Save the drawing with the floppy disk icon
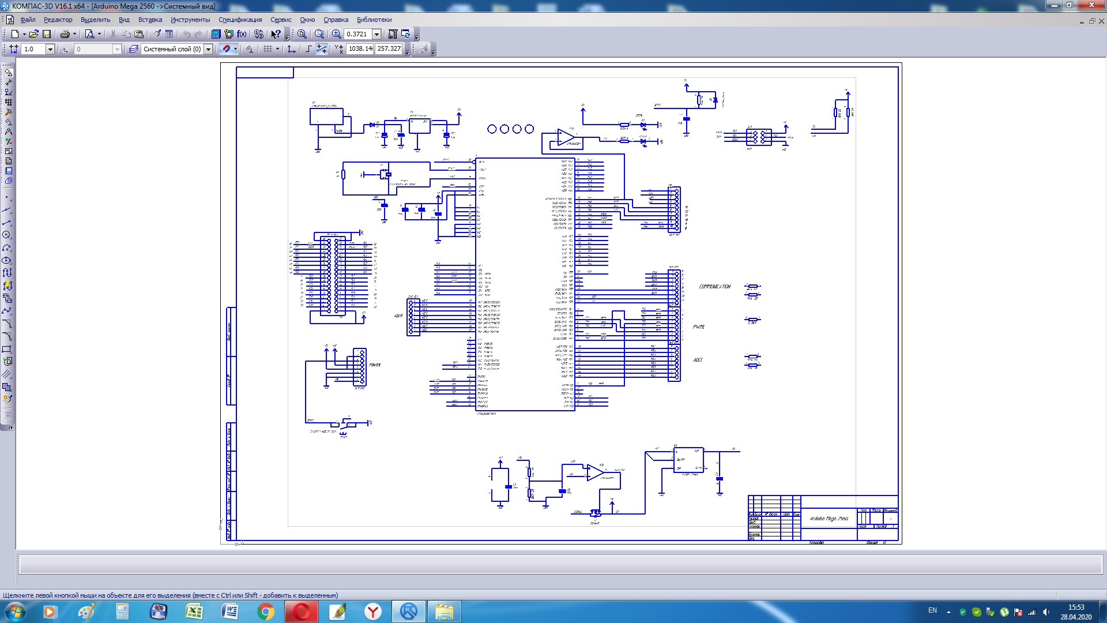 (x=47, y=34)
